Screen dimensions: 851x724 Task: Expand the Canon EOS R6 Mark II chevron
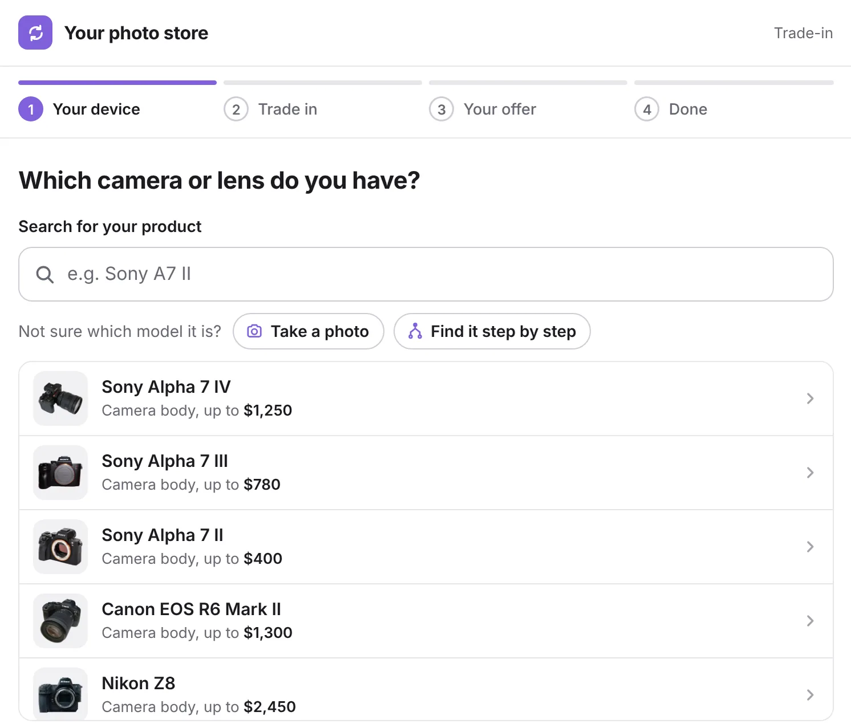810,621
